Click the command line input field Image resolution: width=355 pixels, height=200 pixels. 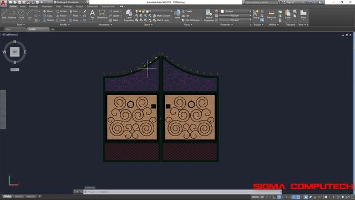(182, 192)
